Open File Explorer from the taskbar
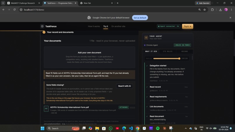 [97, 129]
